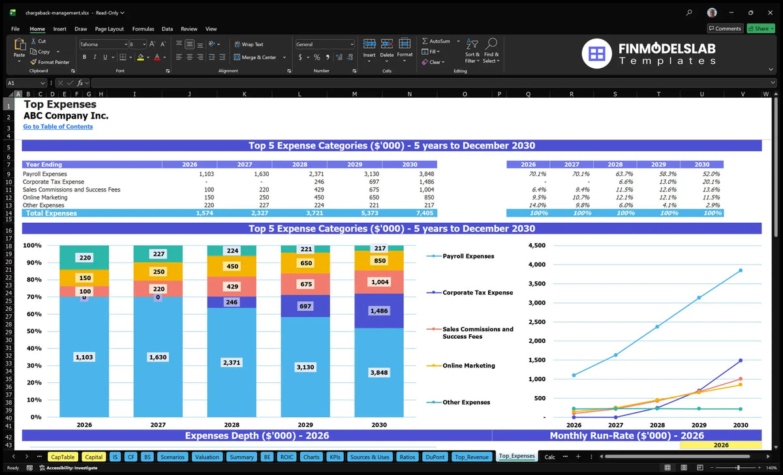
Task: Click the Delete cells icon
Action: [x=387, y=44]
